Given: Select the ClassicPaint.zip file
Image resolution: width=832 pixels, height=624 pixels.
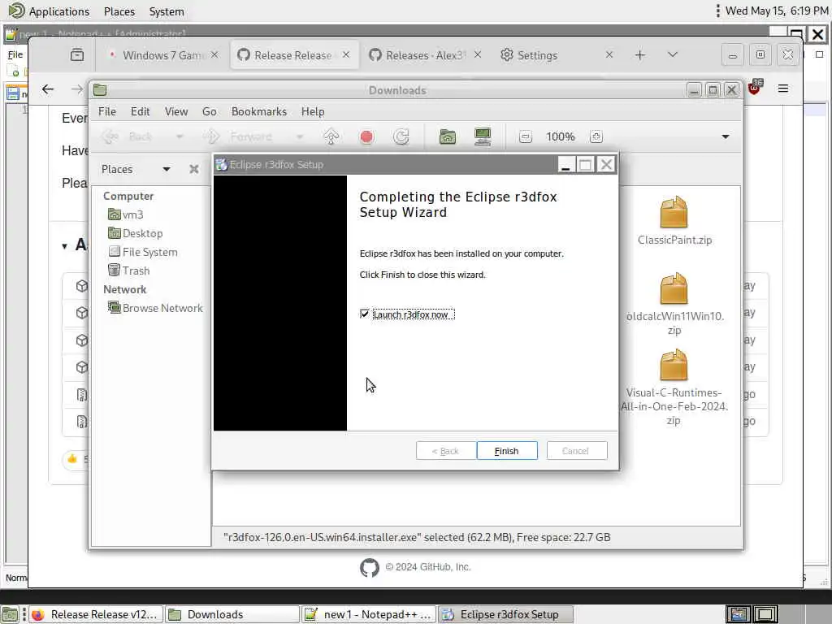Looking at the screenshot, I should click(x=674, y=220).
